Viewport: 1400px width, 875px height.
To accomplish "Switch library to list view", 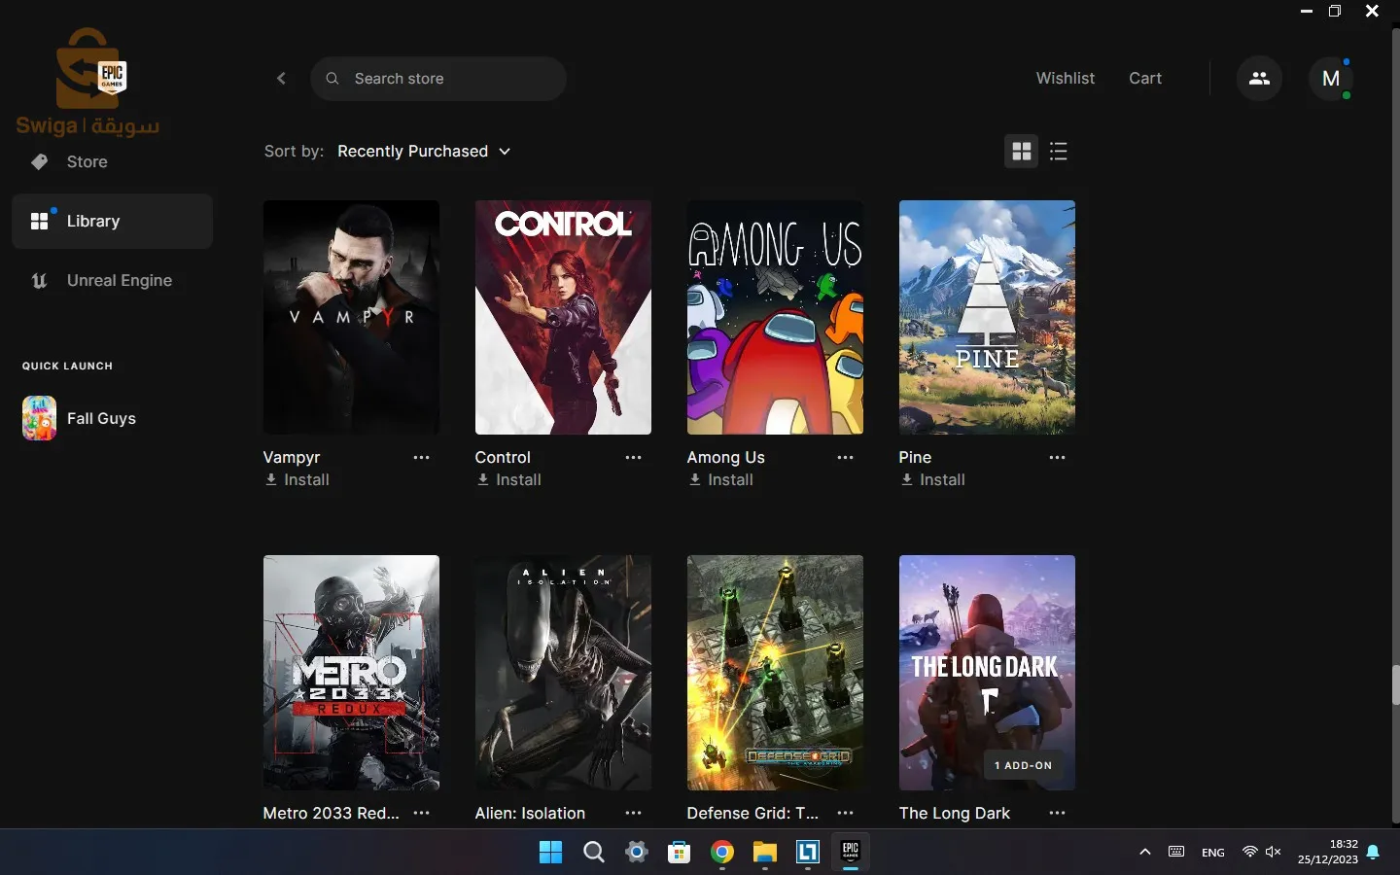I will coord(1059,152).
